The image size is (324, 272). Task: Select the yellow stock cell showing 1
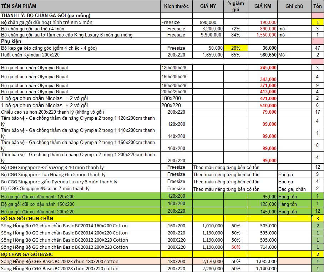coord(318,22)
